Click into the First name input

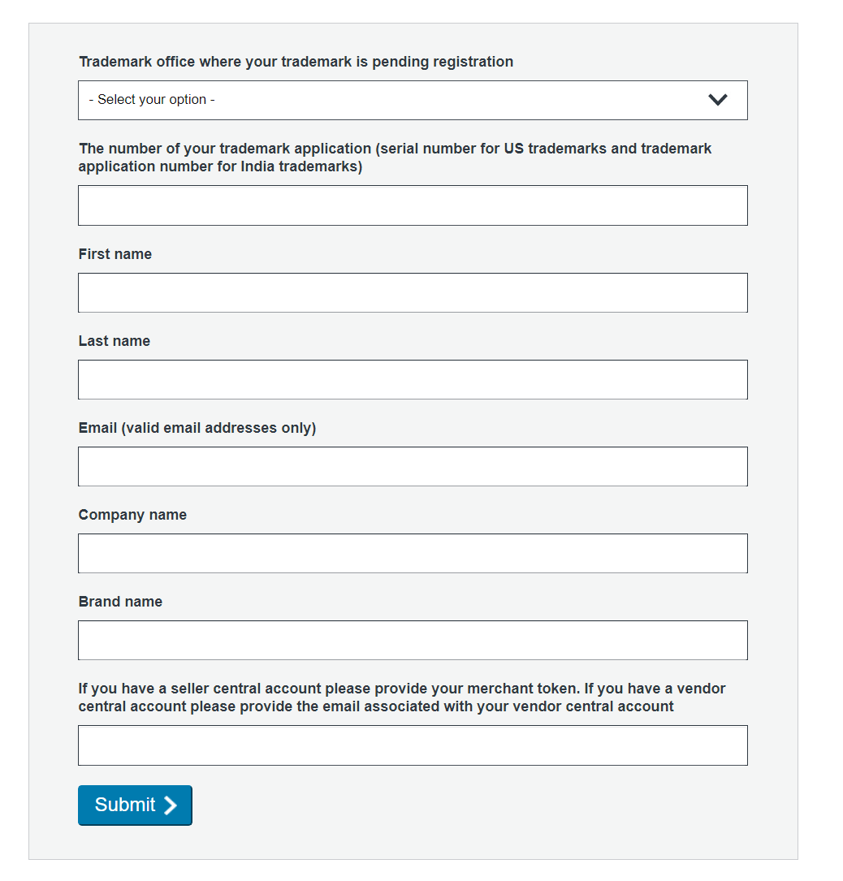413,292
